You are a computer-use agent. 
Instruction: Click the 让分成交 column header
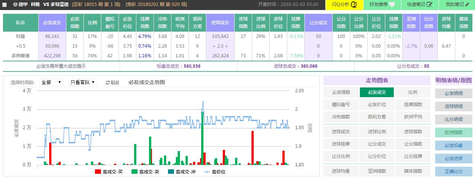click(318, 23)
